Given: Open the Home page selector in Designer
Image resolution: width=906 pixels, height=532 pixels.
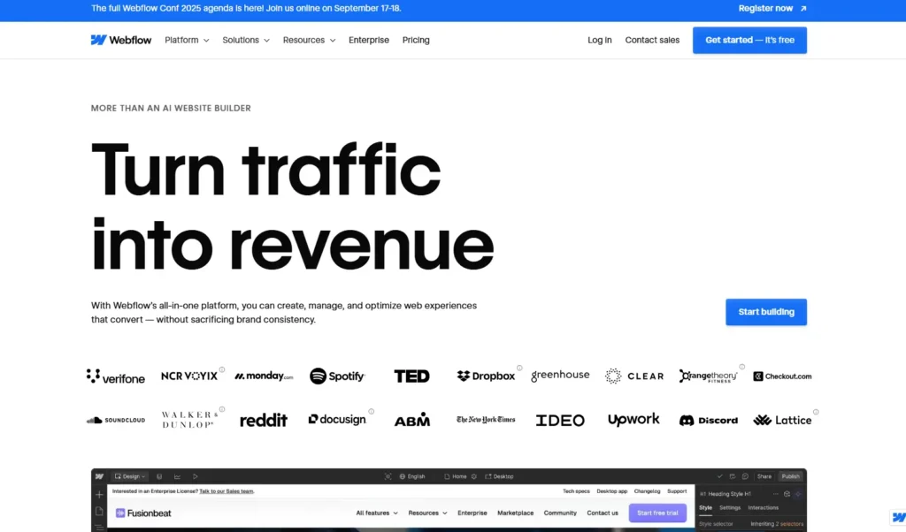Looking at the screenshot, I should pyautogui.click(x=456, y=476).
